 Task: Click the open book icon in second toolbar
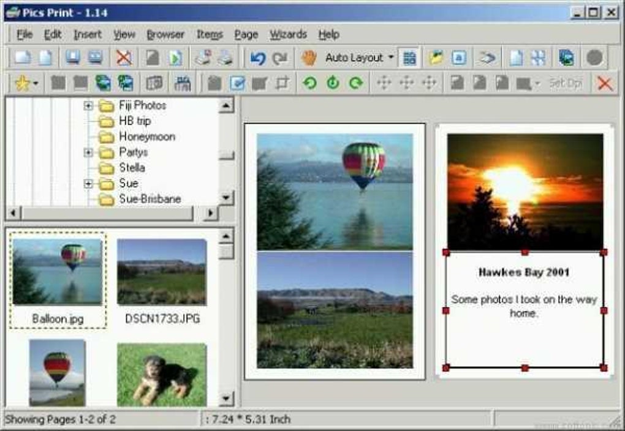click(x=154, y=83)
